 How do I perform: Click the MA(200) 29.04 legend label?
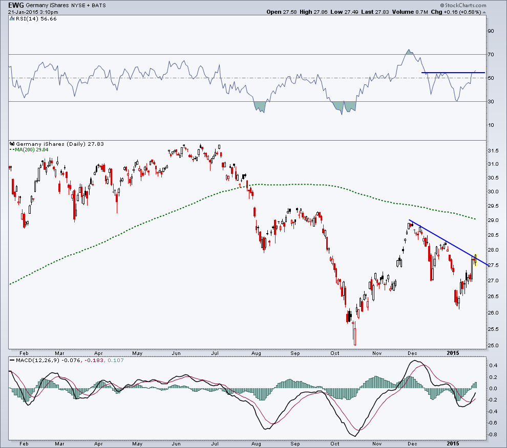click(x=32, y=150)
